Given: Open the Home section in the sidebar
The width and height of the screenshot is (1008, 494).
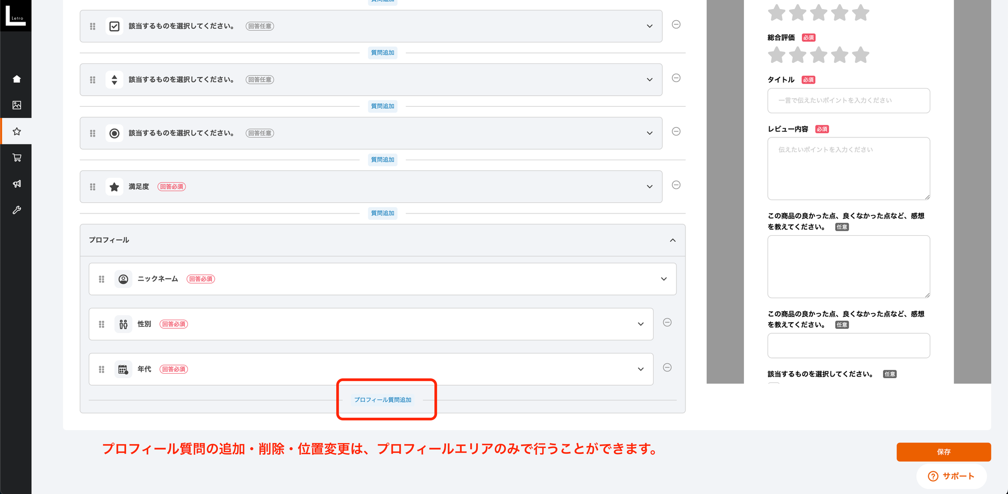Looking at the screenshot, I should (x=17, y=79).
